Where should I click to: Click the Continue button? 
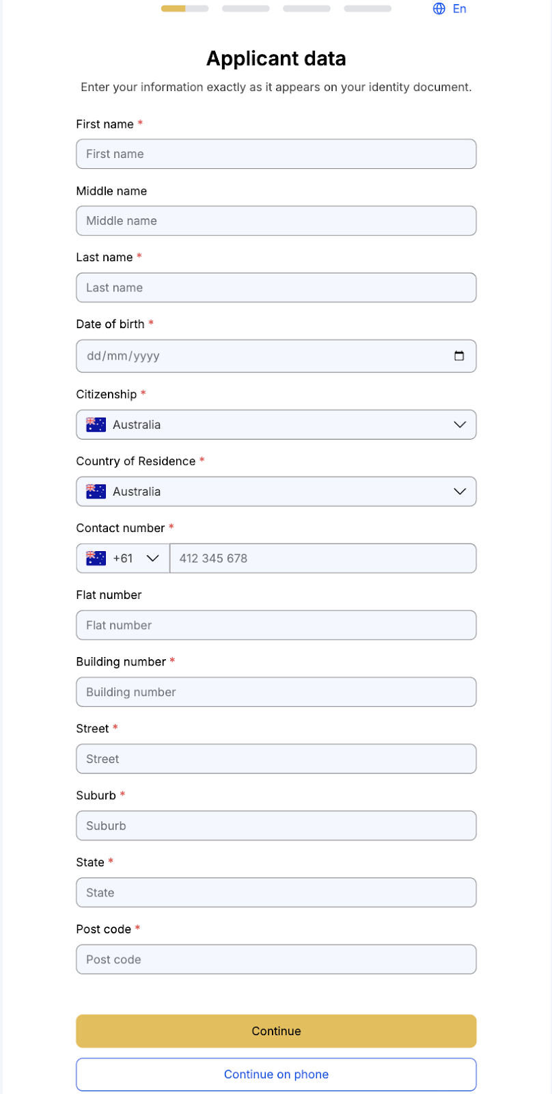276,1031
